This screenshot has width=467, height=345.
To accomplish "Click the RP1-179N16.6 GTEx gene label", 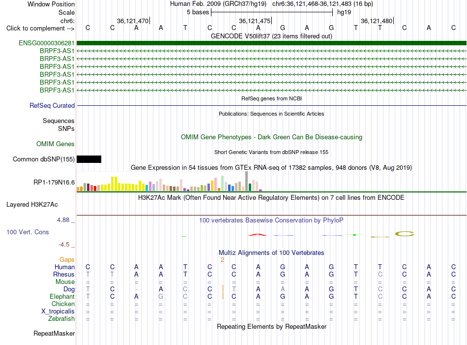I will click(x=54, y=183).
